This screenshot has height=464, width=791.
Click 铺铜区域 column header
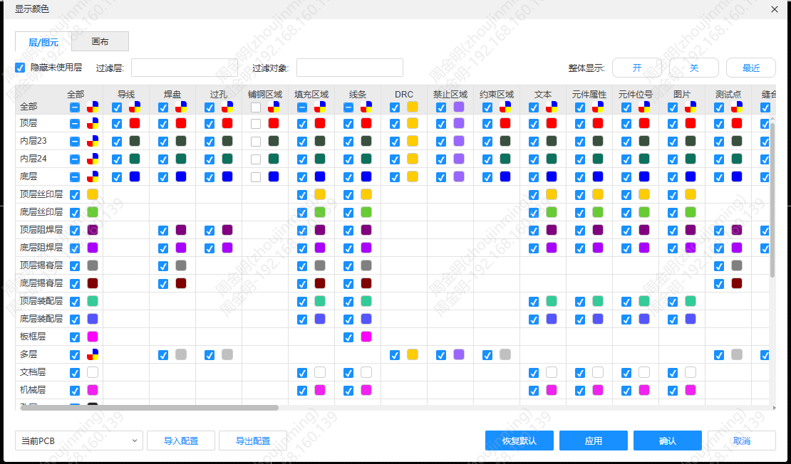click(x=265, y=94)
